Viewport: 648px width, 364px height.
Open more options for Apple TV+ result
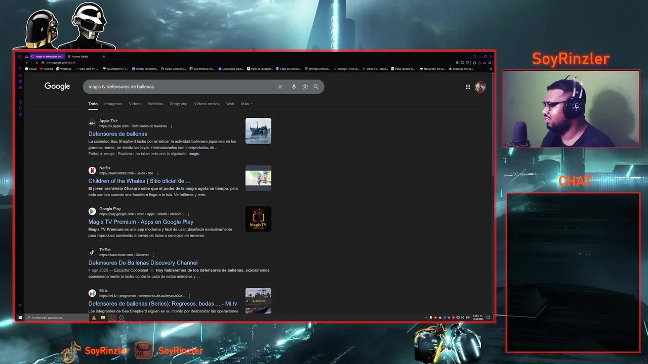(171, 126)
